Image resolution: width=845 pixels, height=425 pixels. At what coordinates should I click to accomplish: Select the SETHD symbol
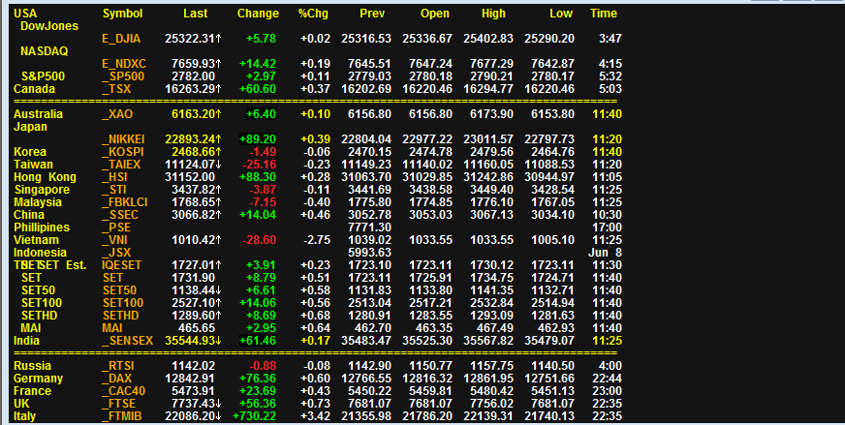pyautogui.click(x=121, y=315)
